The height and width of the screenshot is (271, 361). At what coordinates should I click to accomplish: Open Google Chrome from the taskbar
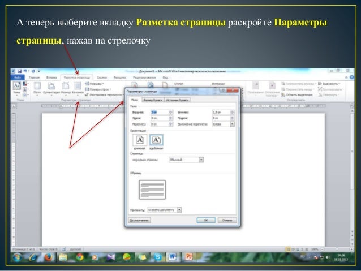[x=79, y=257]
